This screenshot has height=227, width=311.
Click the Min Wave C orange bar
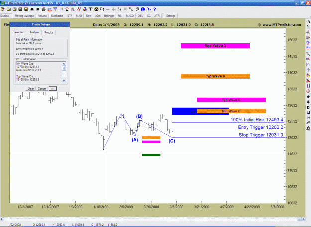coord(231,111)
